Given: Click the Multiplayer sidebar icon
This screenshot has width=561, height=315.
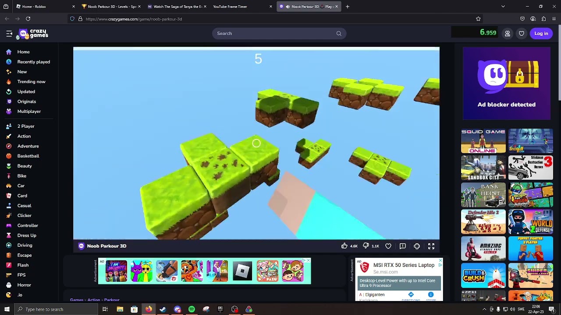Looking at the screenshot, I should click(9, 111).
